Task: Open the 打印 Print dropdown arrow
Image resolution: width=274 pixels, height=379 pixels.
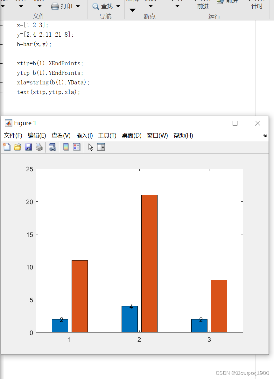Action: tap(78, 6)
